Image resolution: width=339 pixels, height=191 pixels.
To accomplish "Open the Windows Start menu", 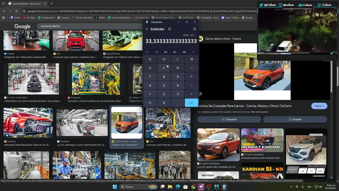I will click(x=115, y=187).
